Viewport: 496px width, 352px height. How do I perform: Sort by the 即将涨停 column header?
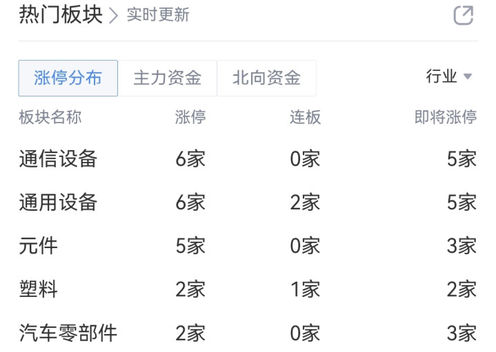tap(445, 117)
